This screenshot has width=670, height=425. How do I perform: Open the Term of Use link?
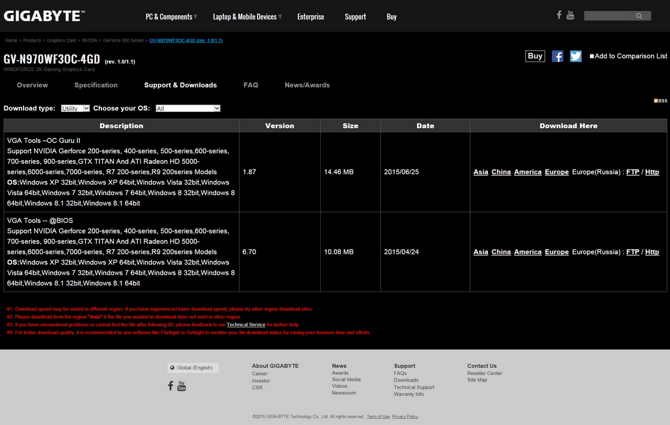click(378, 417)
